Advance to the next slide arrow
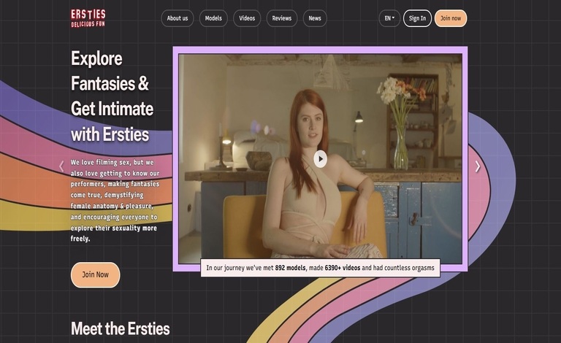 [478, 166]
